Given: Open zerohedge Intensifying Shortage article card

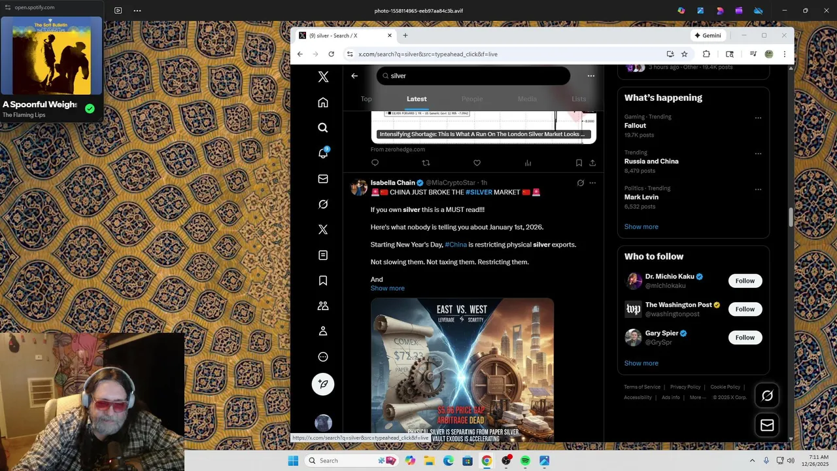Looking at the screenshot, I should (x=483, y=126).
